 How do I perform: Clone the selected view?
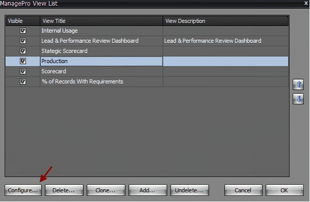coord(106,190)
